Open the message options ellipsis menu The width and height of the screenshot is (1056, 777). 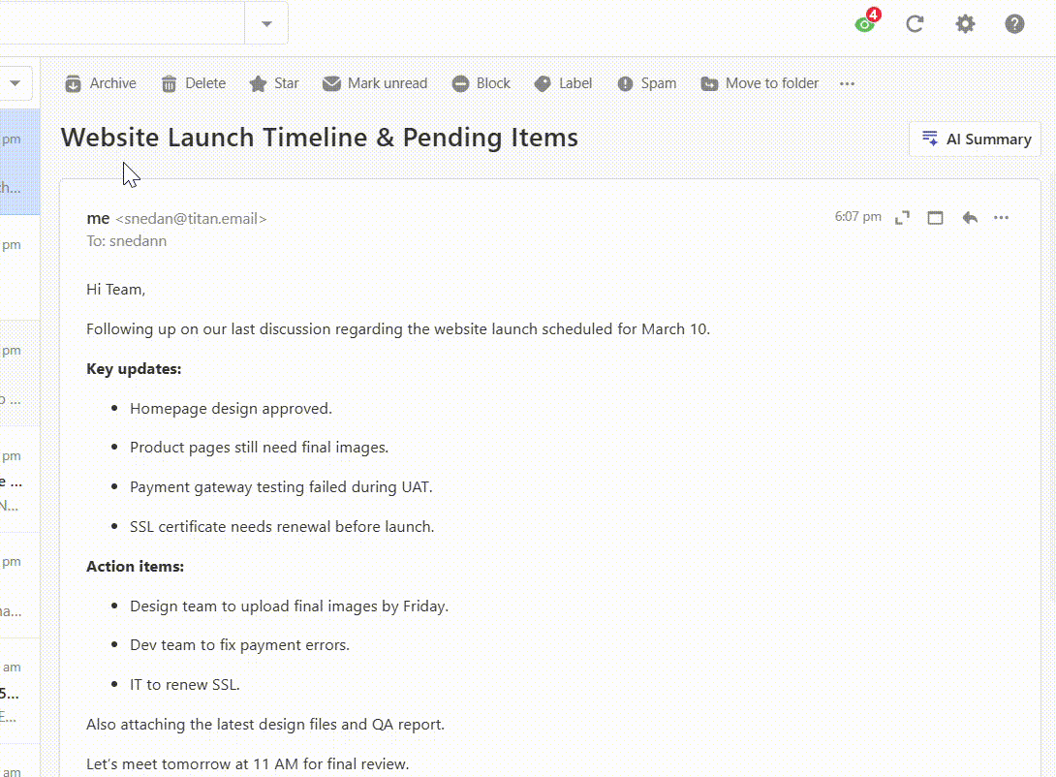[x=1002, y=217]
